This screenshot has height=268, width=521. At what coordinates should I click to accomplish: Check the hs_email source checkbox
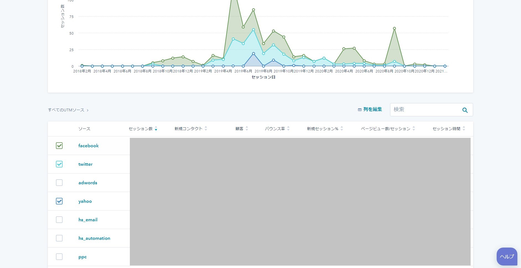[59, 220]
